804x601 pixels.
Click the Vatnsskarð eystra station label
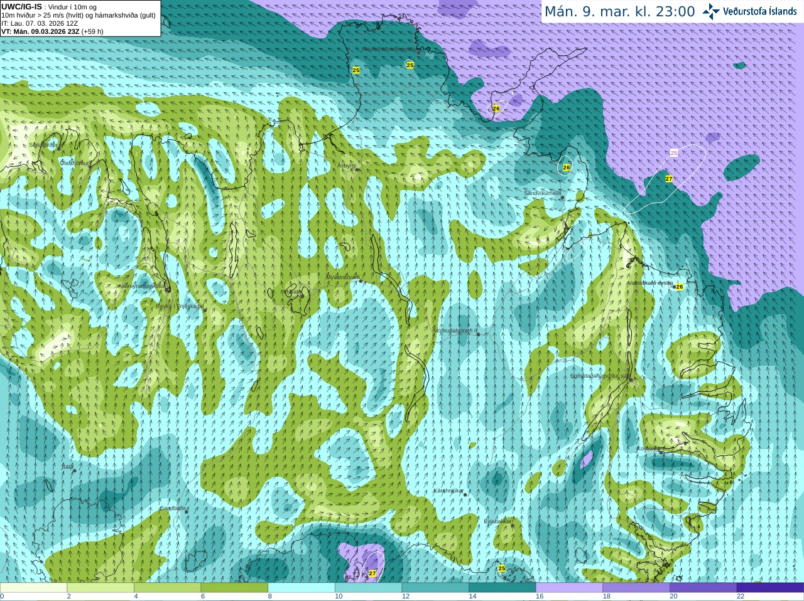tap(651, 283)
